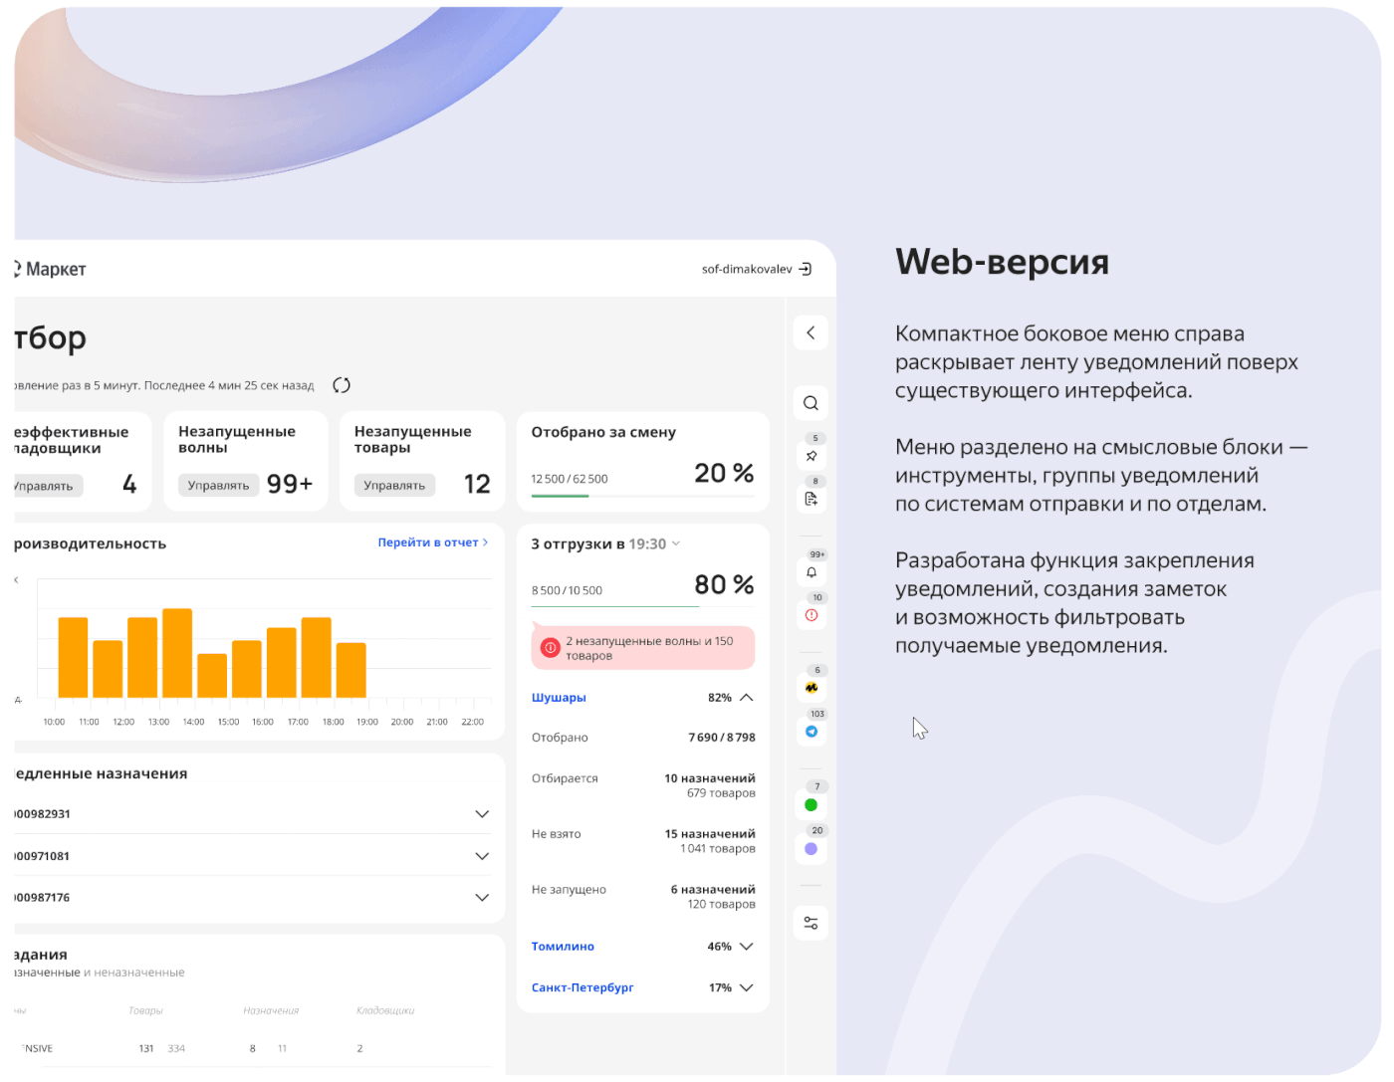The height and width of the screenshot is (1082, 1394).
Task: Open notes with document-plus icon
Action: (812, 499)
